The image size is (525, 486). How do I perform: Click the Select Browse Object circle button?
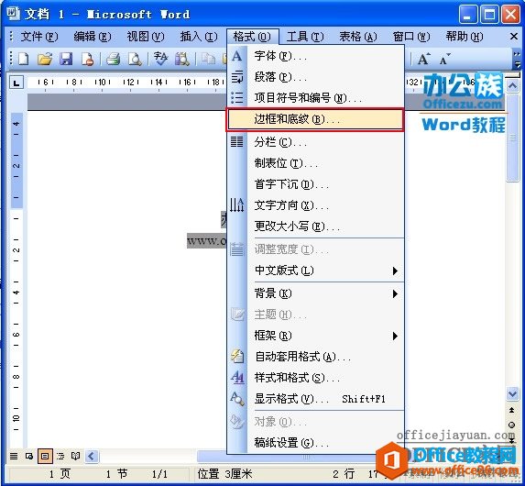[x=511, y=425]
